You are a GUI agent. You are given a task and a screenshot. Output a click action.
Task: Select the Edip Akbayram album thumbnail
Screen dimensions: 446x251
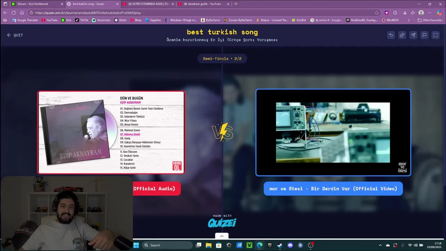(x=111, y=132)
